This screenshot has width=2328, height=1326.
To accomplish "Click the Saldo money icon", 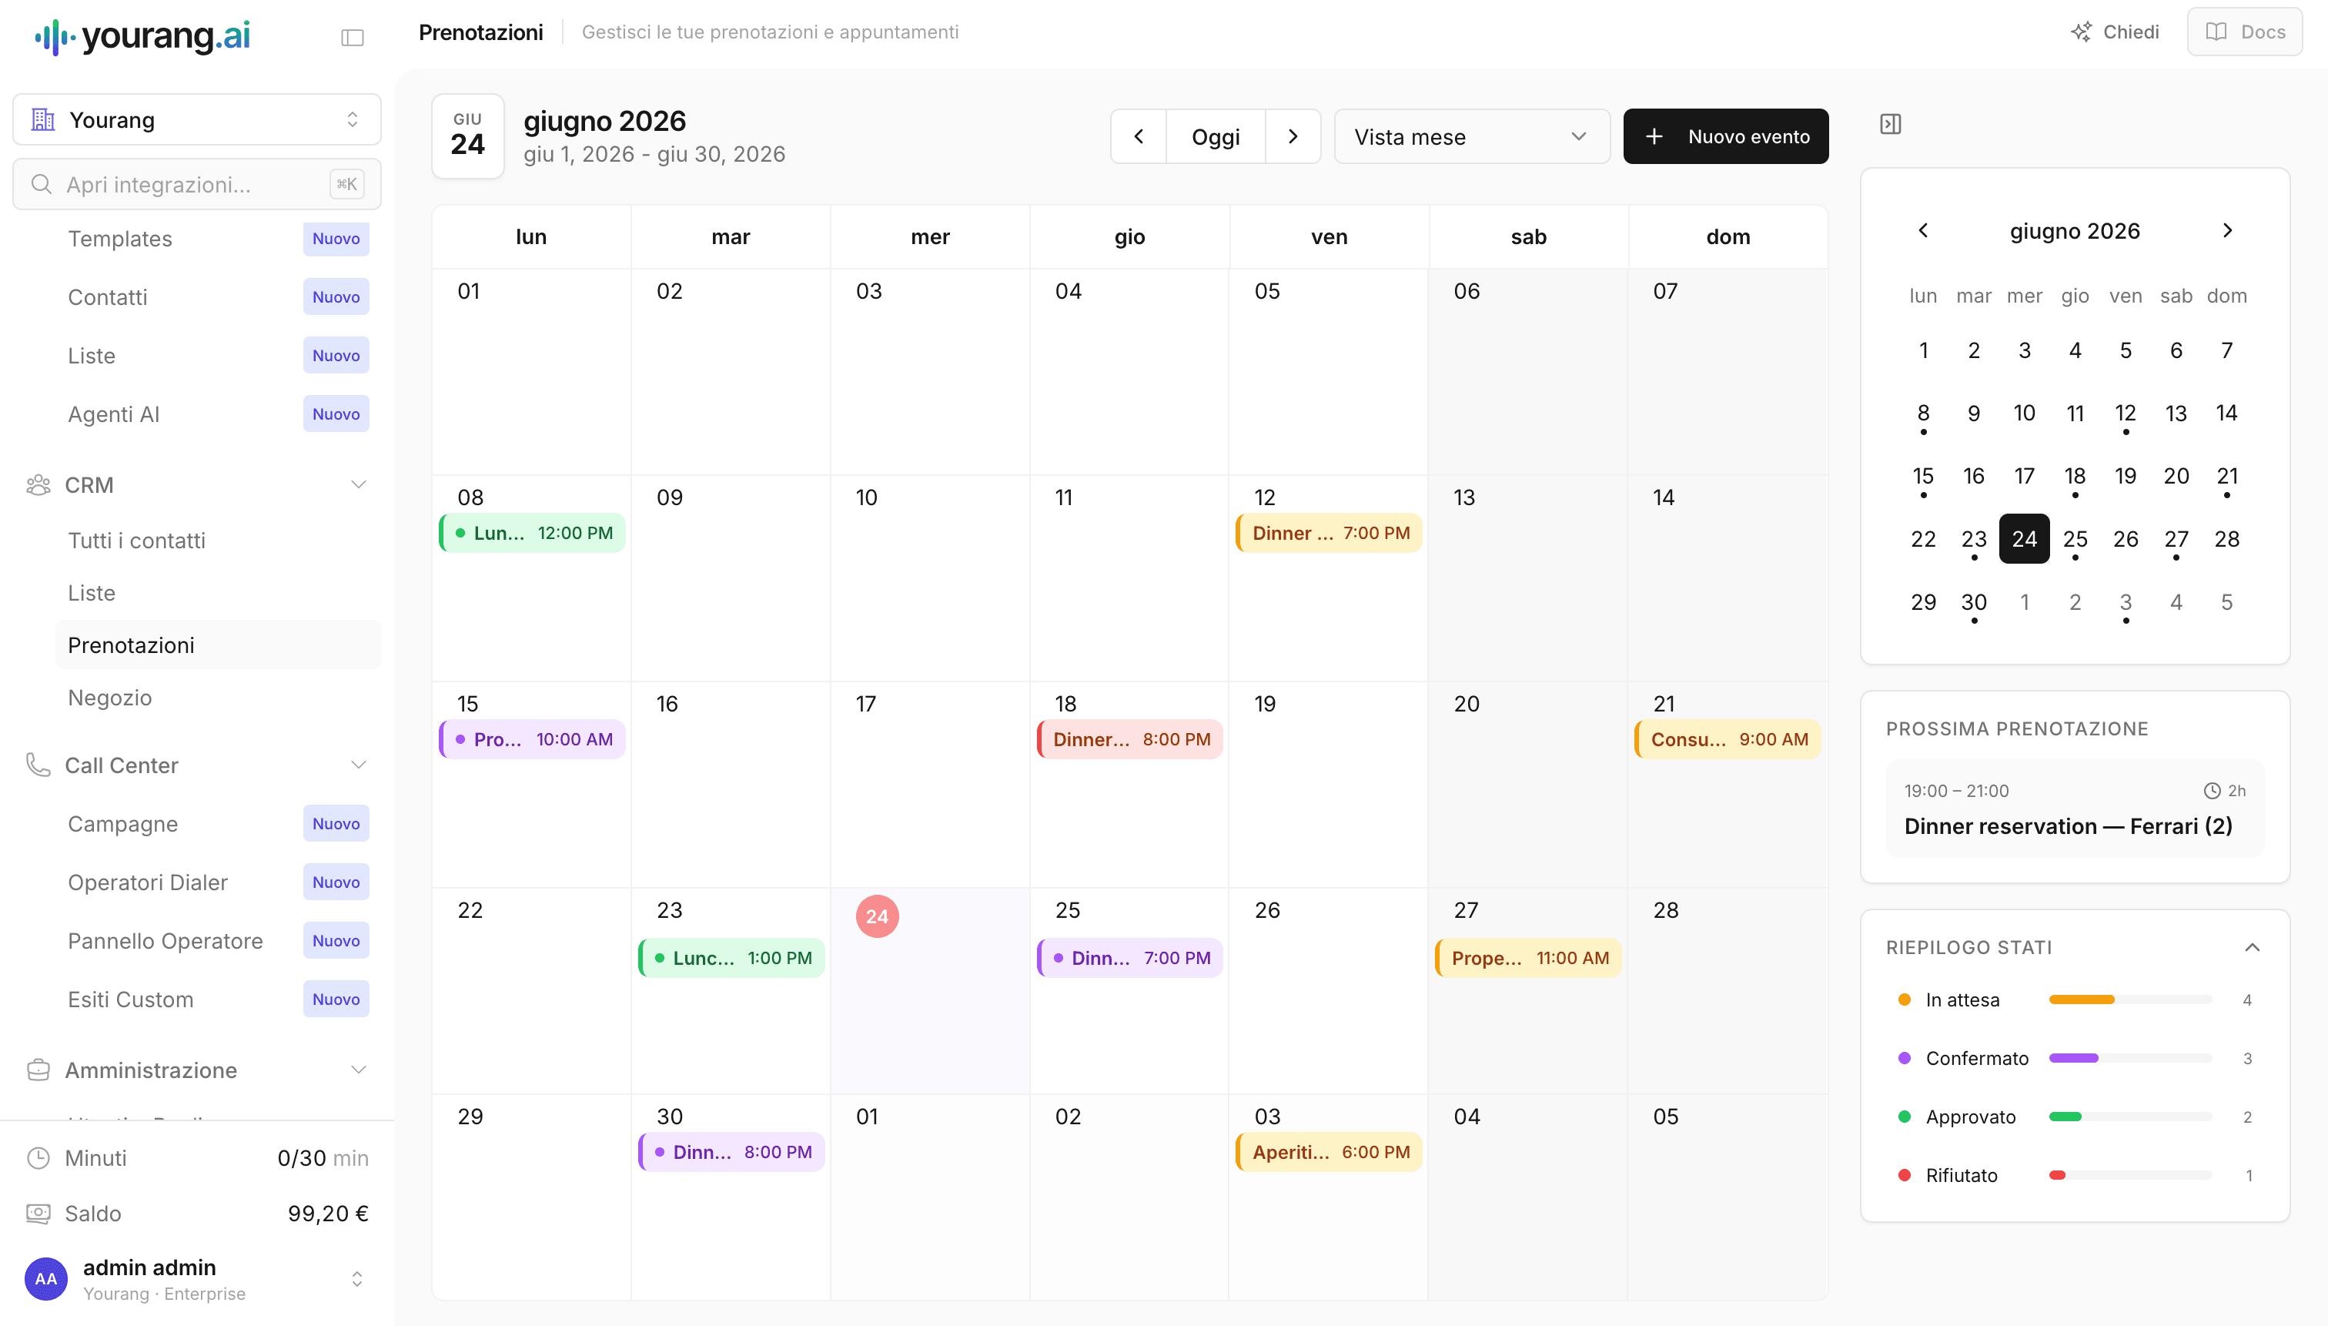I will pyautogui.click(x=38, y=1213).
